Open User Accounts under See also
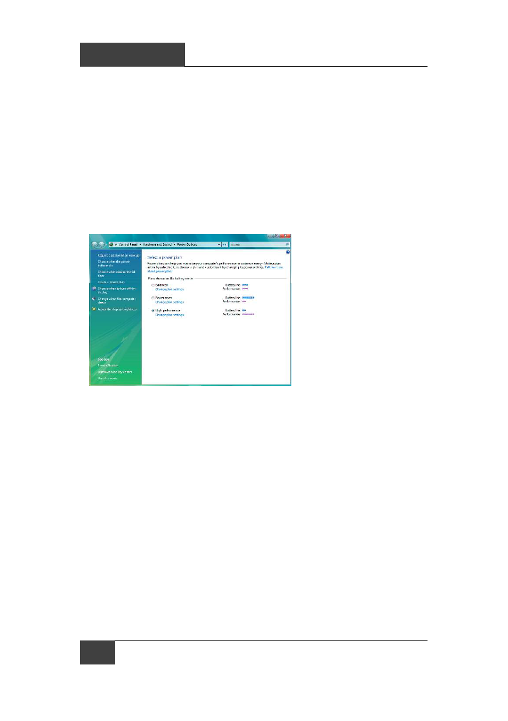This screenshot has width=508, height=721. (x=107, y=379)
